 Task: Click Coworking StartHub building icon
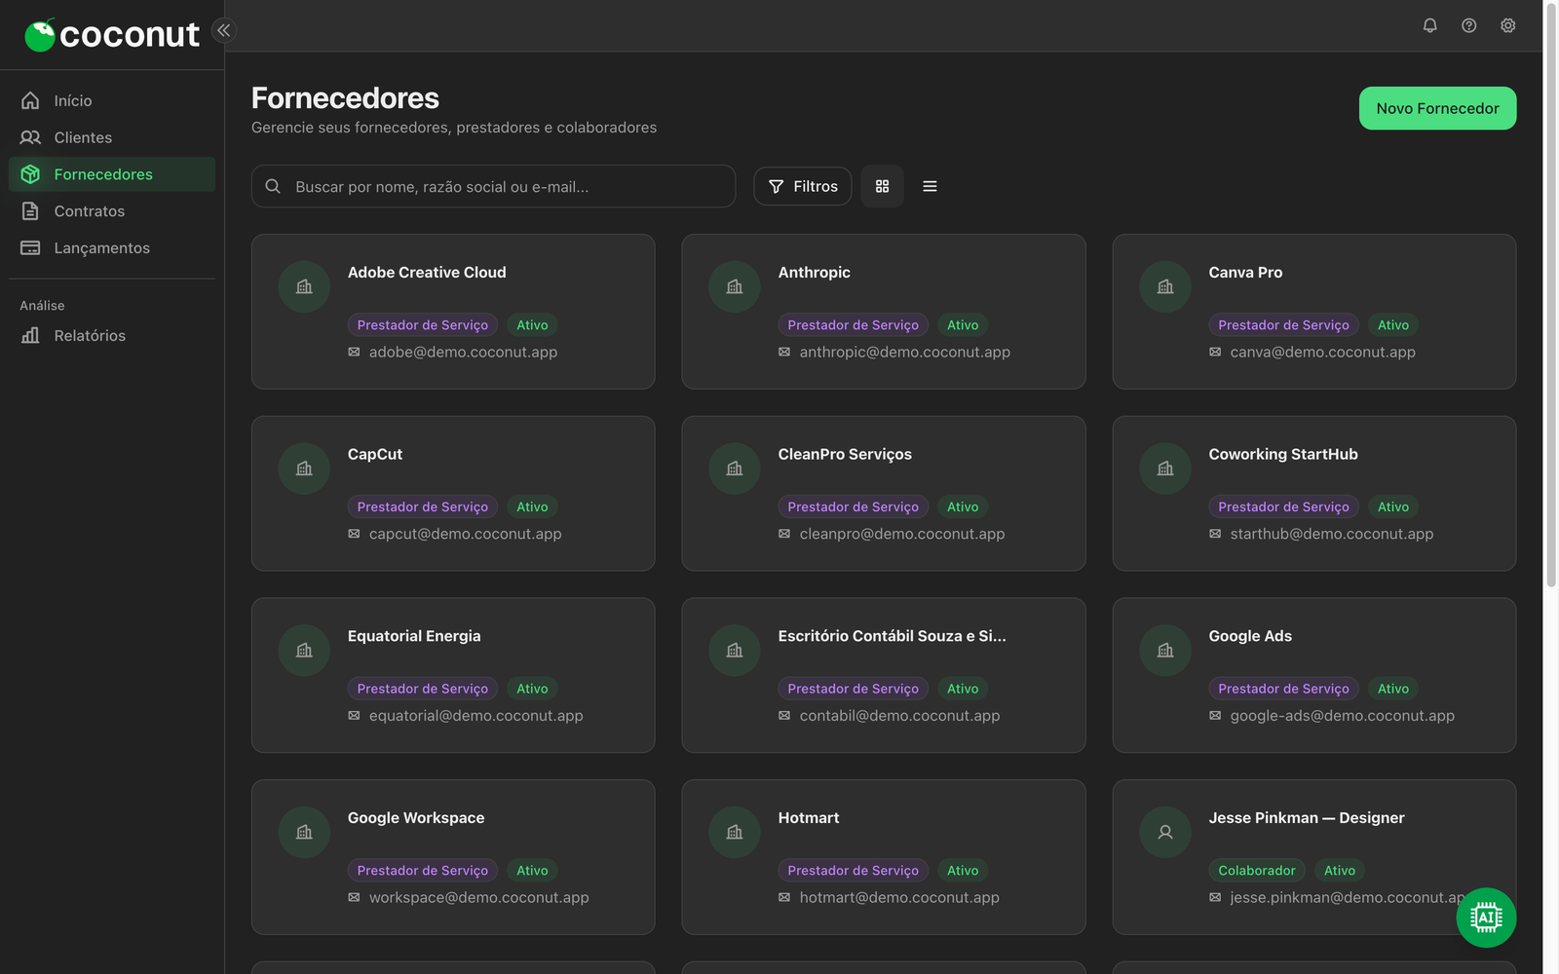[1165, 468]
